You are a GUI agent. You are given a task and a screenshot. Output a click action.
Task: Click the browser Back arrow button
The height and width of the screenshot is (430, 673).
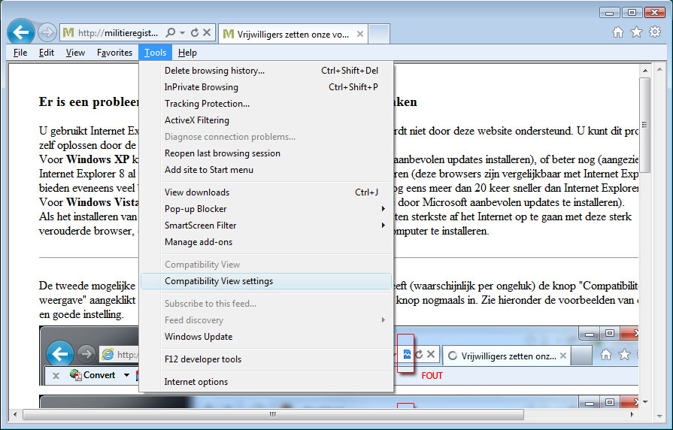pos(20,32)
